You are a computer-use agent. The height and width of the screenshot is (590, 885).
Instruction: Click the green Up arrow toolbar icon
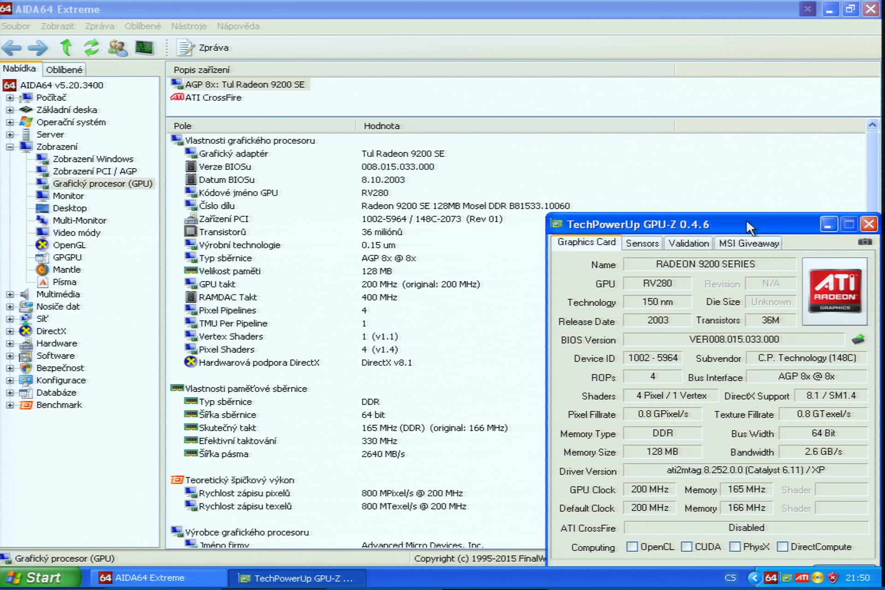coord(66,47)
